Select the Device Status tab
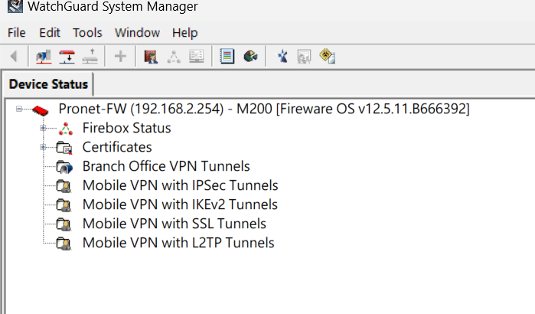The image size is (535, 314). 48,84
